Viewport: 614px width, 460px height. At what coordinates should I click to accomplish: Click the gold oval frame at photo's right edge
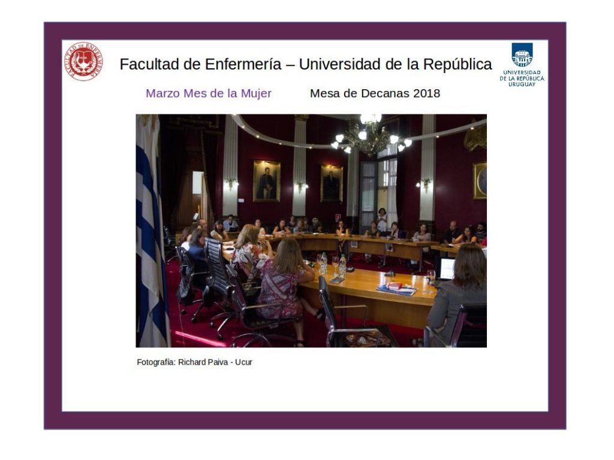click(480, 180)
